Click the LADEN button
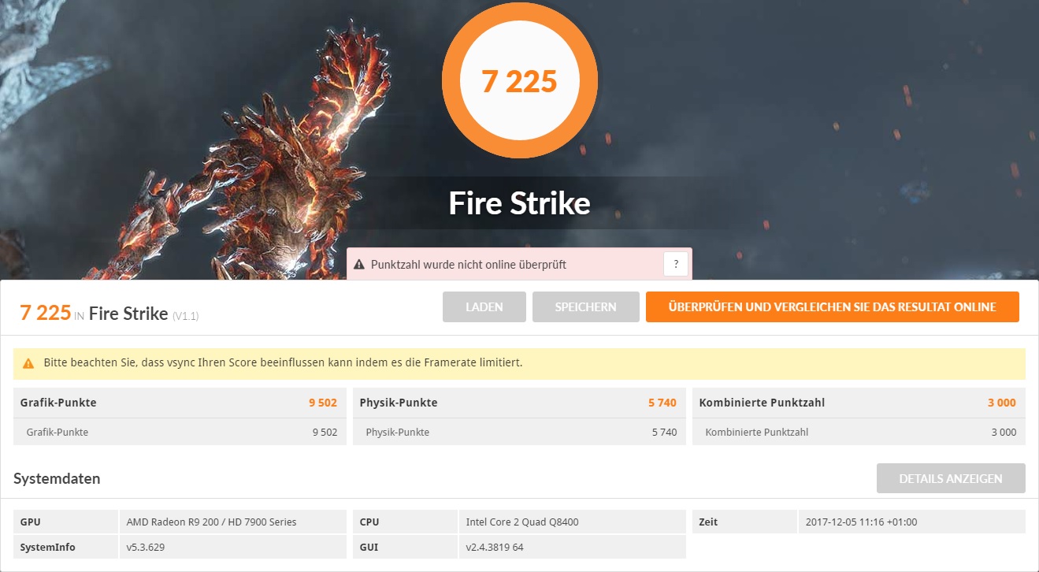This screenshot has width=1039, height=572. click(x=484, y=307)
